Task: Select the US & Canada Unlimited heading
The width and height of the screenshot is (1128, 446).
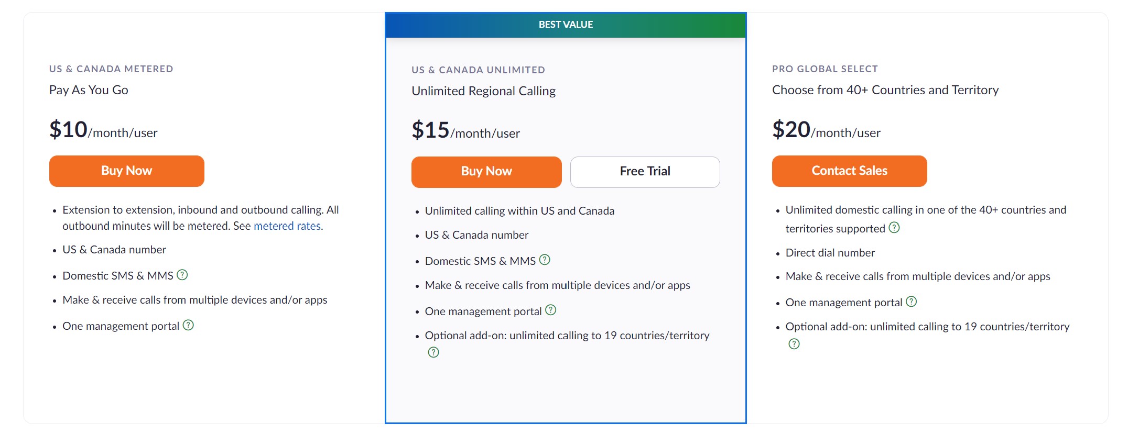Action: (x=478, y=70)
